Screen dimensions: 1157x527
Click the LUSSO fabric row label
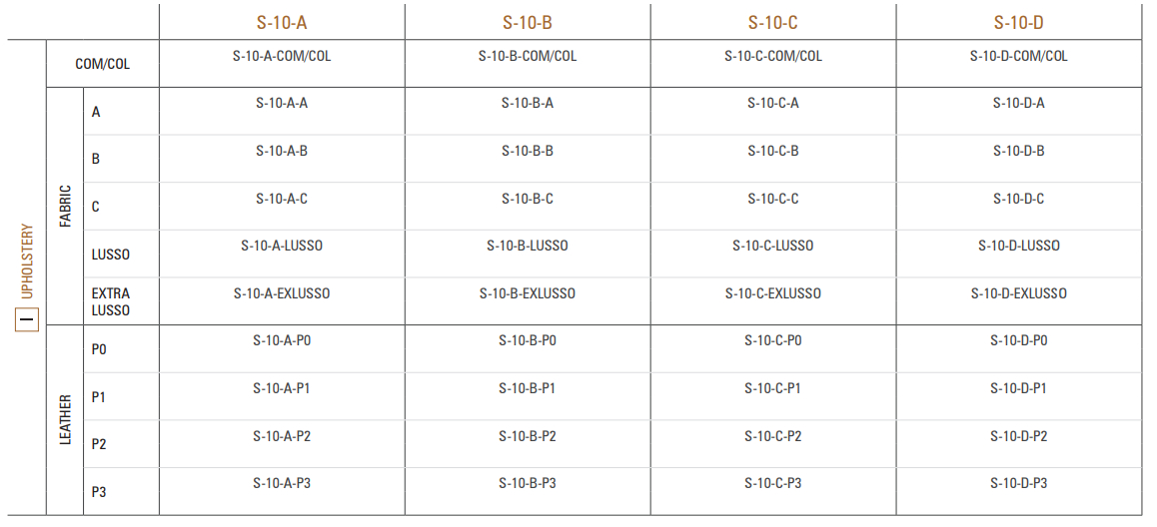pyautogui.click(x=111, y=255)
